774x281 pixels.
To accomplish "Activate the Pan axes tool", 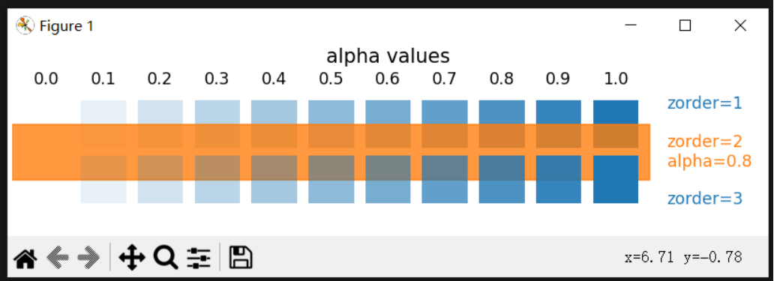I will (132, 258).
